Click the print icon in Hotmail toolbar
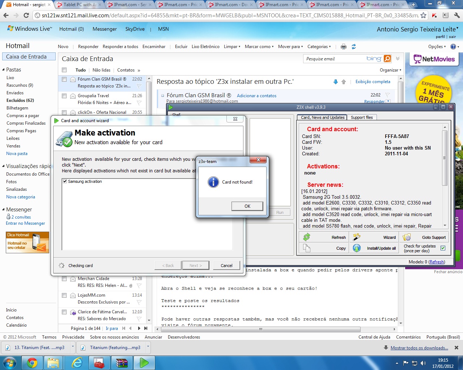The width and height of the screenshot is (463, 370). (x=344, y=47)
